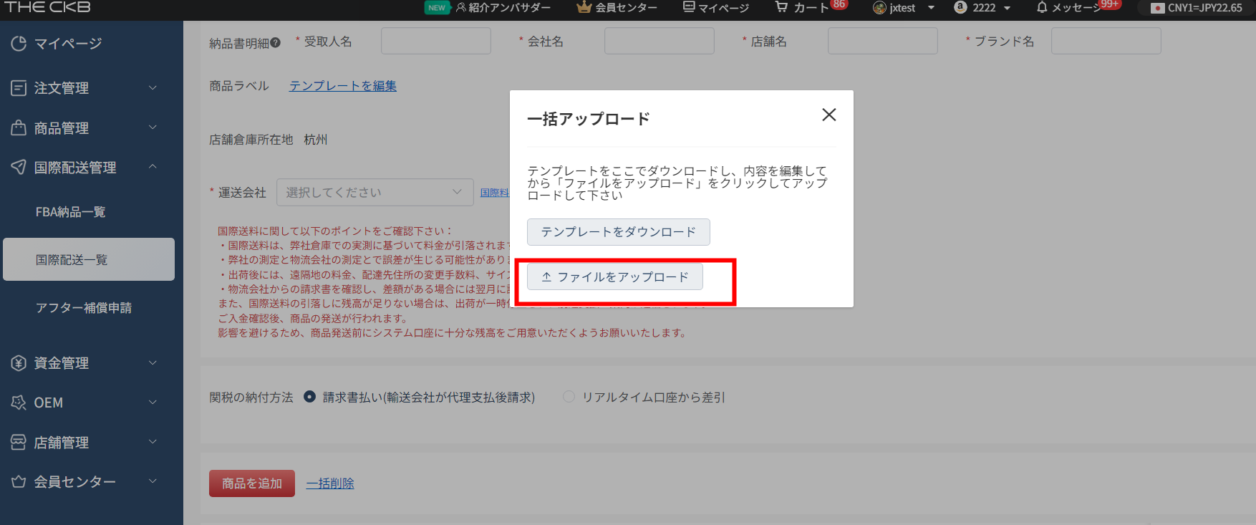The height and width of the screenshot is (525, 1256).
Task: Select リアルタイム口座から差引 radio option
Action: (569, 397)
